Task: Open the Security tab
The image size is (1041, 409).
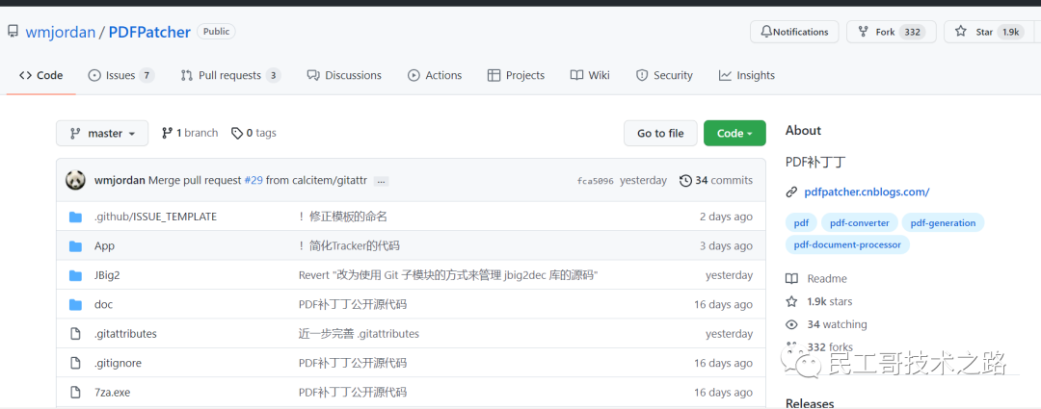Action: tap(664, 76)
